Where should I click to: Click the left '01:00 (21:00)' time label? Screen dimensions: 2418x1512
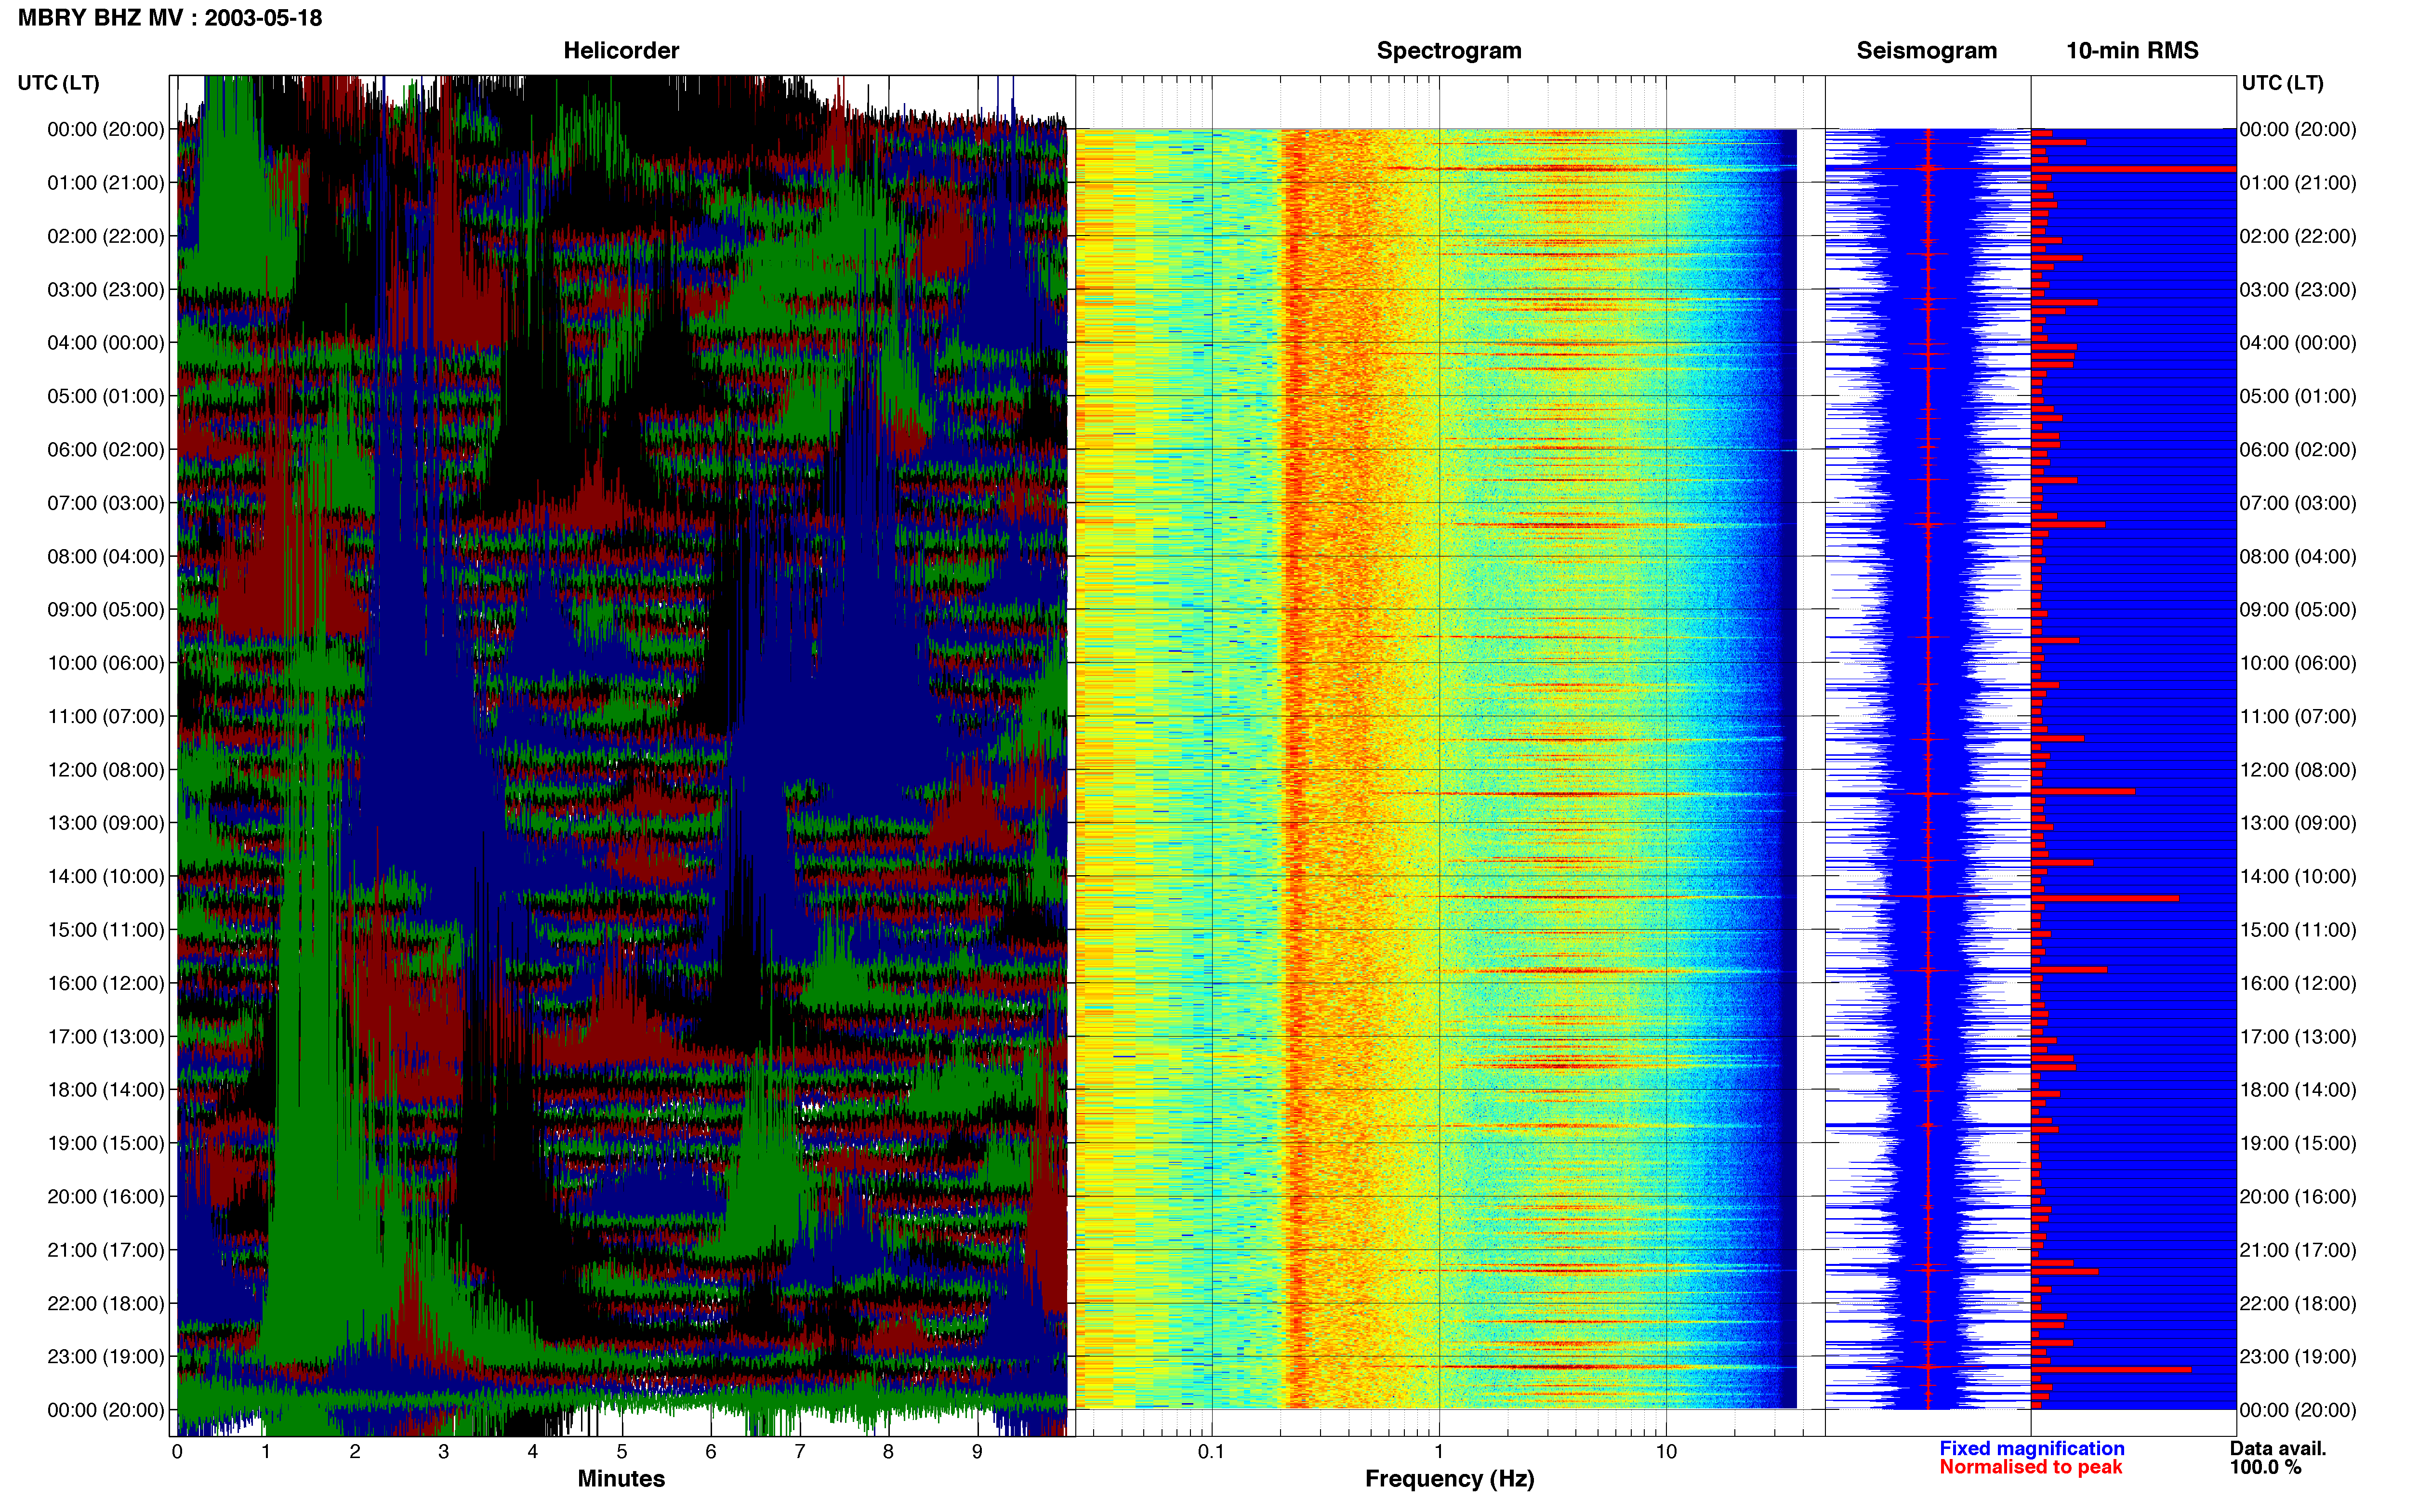(x=106, y=183)
